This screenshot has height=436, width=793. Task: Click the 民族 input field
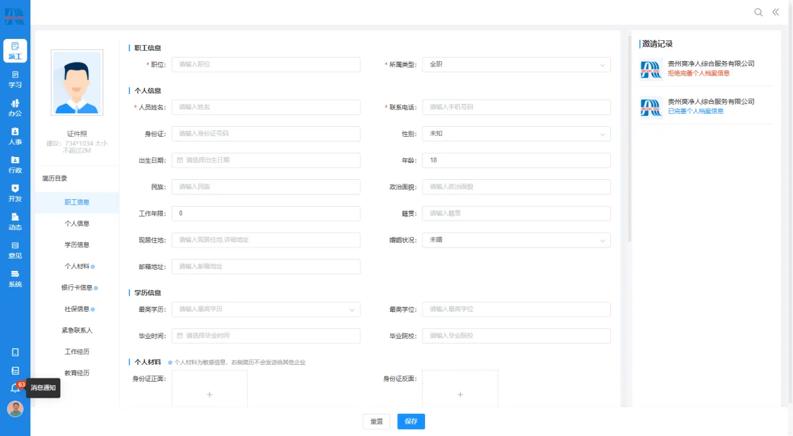click(x=266, y=187)
